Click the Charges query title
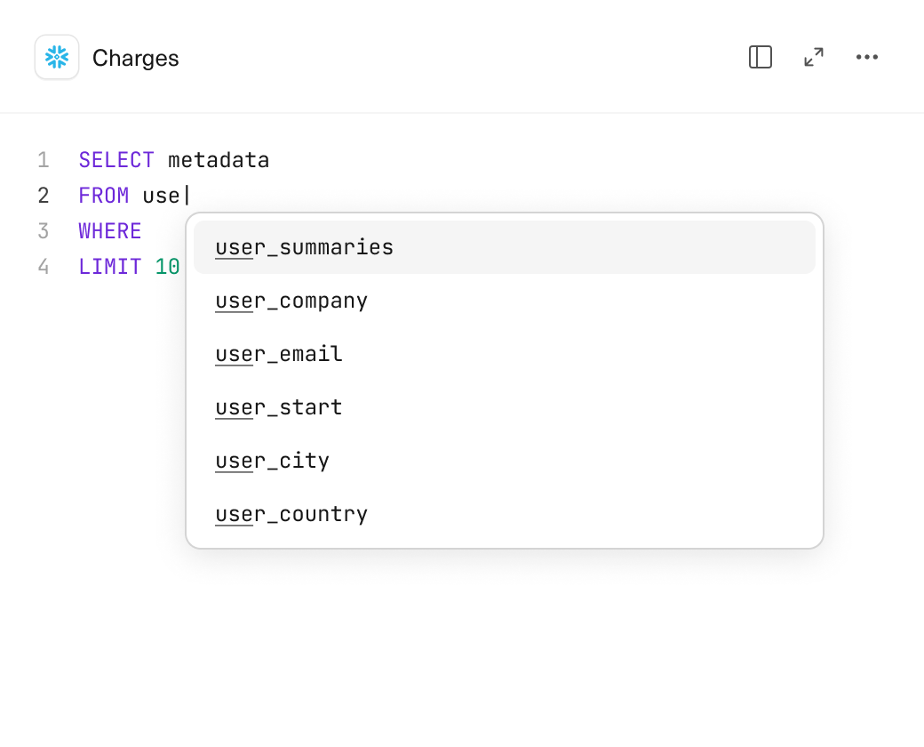The width and height of the screenshot is (924, 747). tap(136, 59)
